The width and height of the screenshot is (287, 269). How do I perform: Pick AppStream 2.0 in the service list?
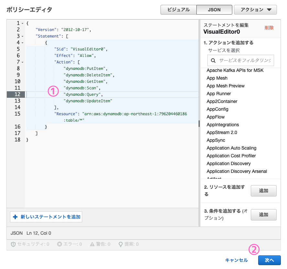pyautogui.click(x=222, y=132)
